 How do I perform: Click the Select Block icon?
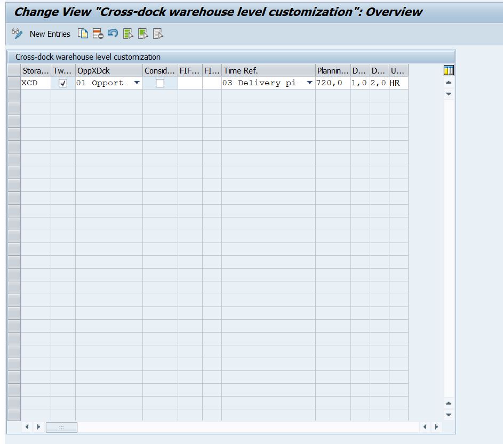click(143, 34)
